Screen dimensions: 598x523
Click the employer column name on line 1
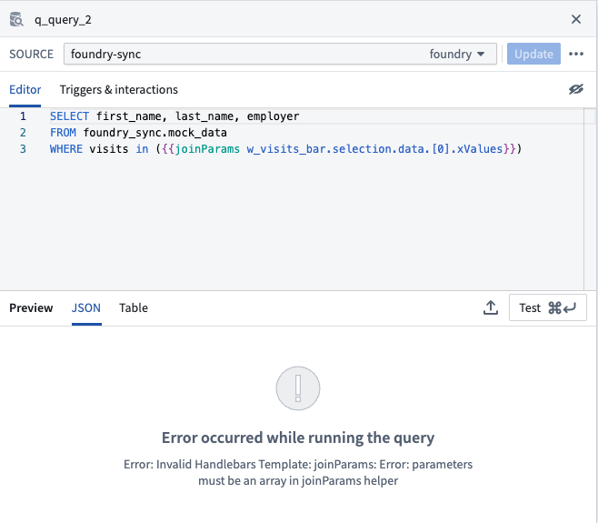point(273,116)
